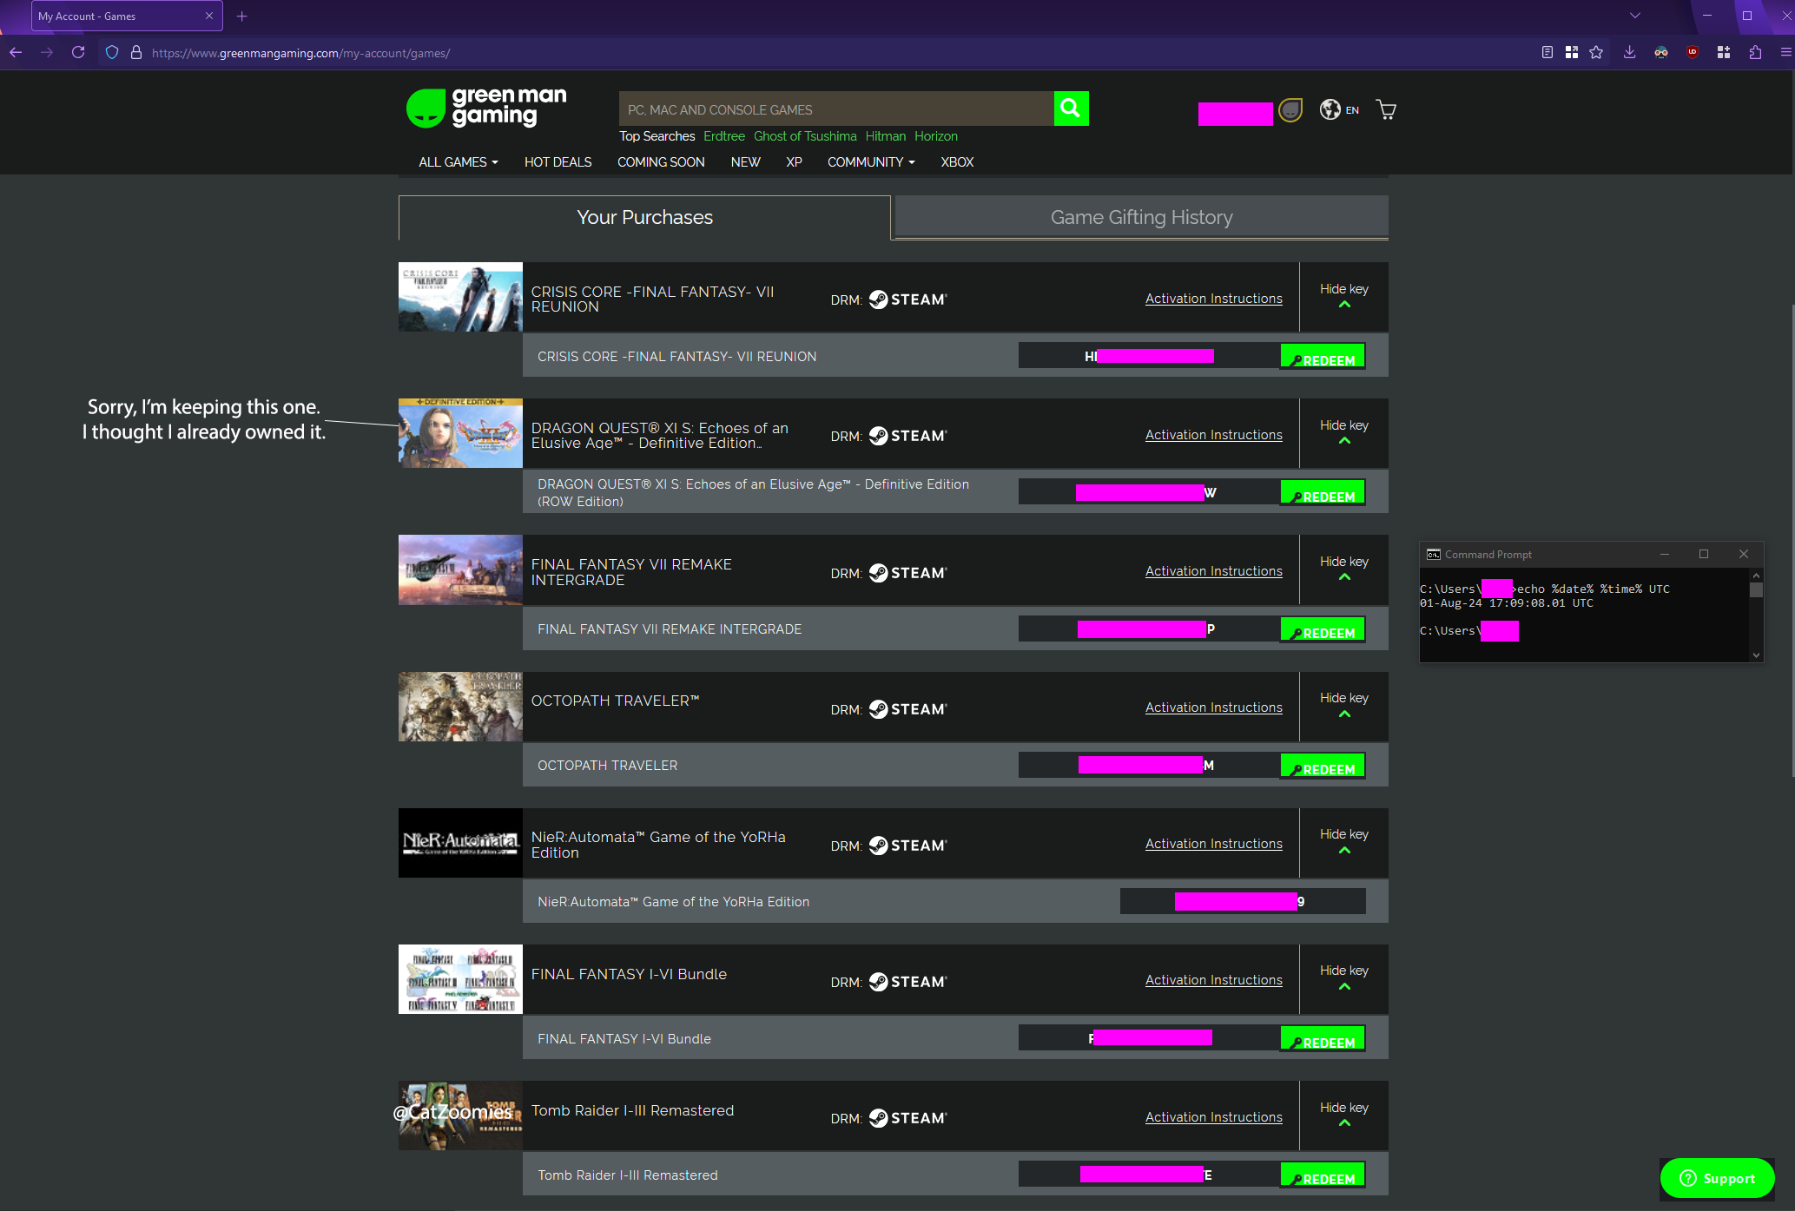Bookmark page with the star icon
The height and width of the screenshot is (1211, 1795).
click(1596, 53)
